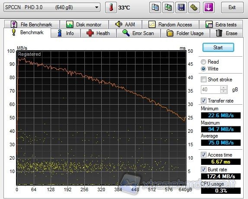This screenshot has height=199, width=248.
Task: Select the Write radio button
Action: [x=203, y=69]
